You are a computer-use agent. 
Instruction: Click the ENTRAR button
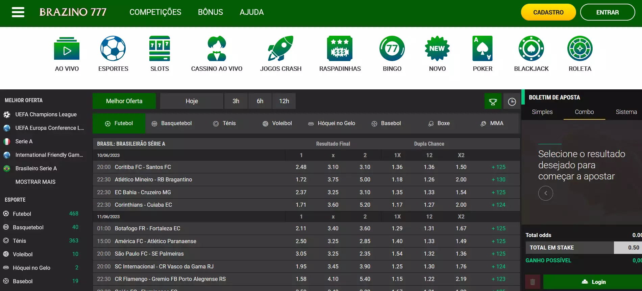pyautogui.click(x=607, y=12)
